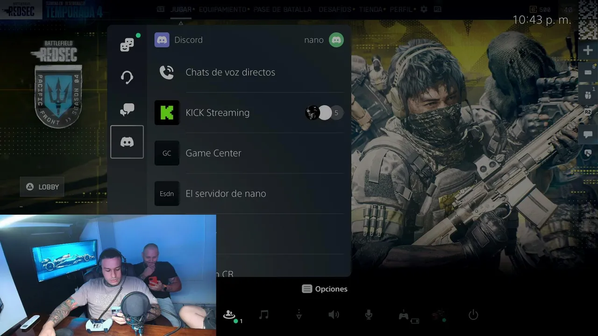Click the 500 currency balance
The width and height of the screenshot is (598, 336).
pos(541,9)
